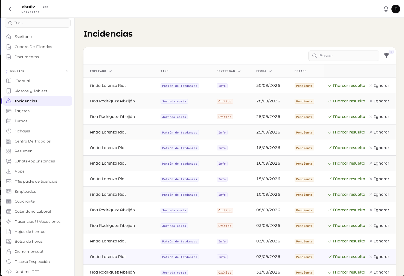This screenshot has width=404, height=276.
Task: Ignore the 02/09/2026 incident
Action: 379,257
